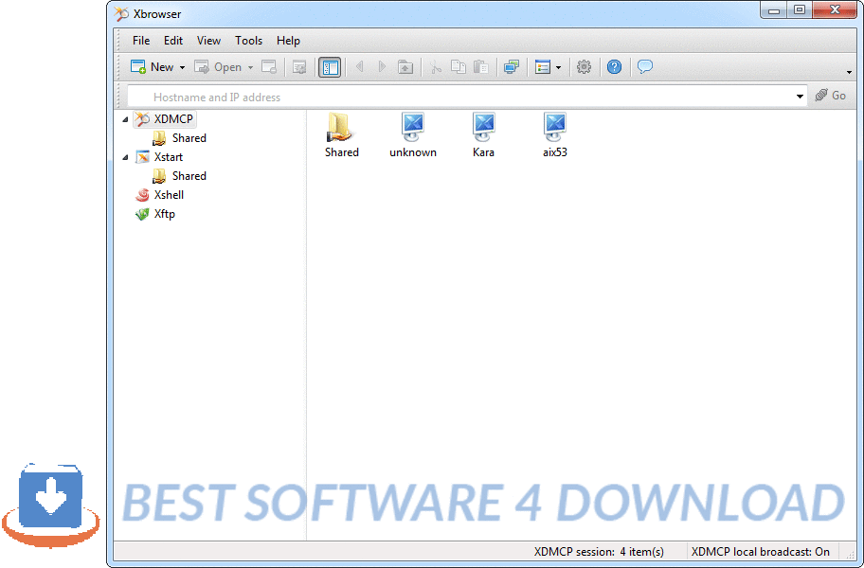864x568 pixels.
Task: Open the File menu
Action: (x=141, y=41)
